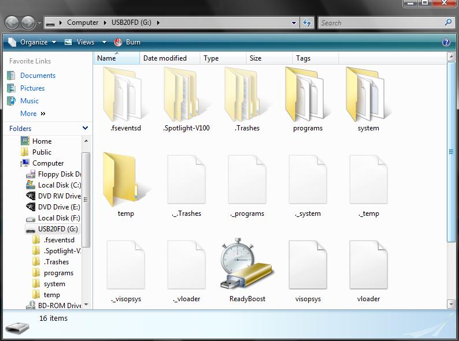Sort by the Type column header
This screenshot has height=341, width=459.
223,58
